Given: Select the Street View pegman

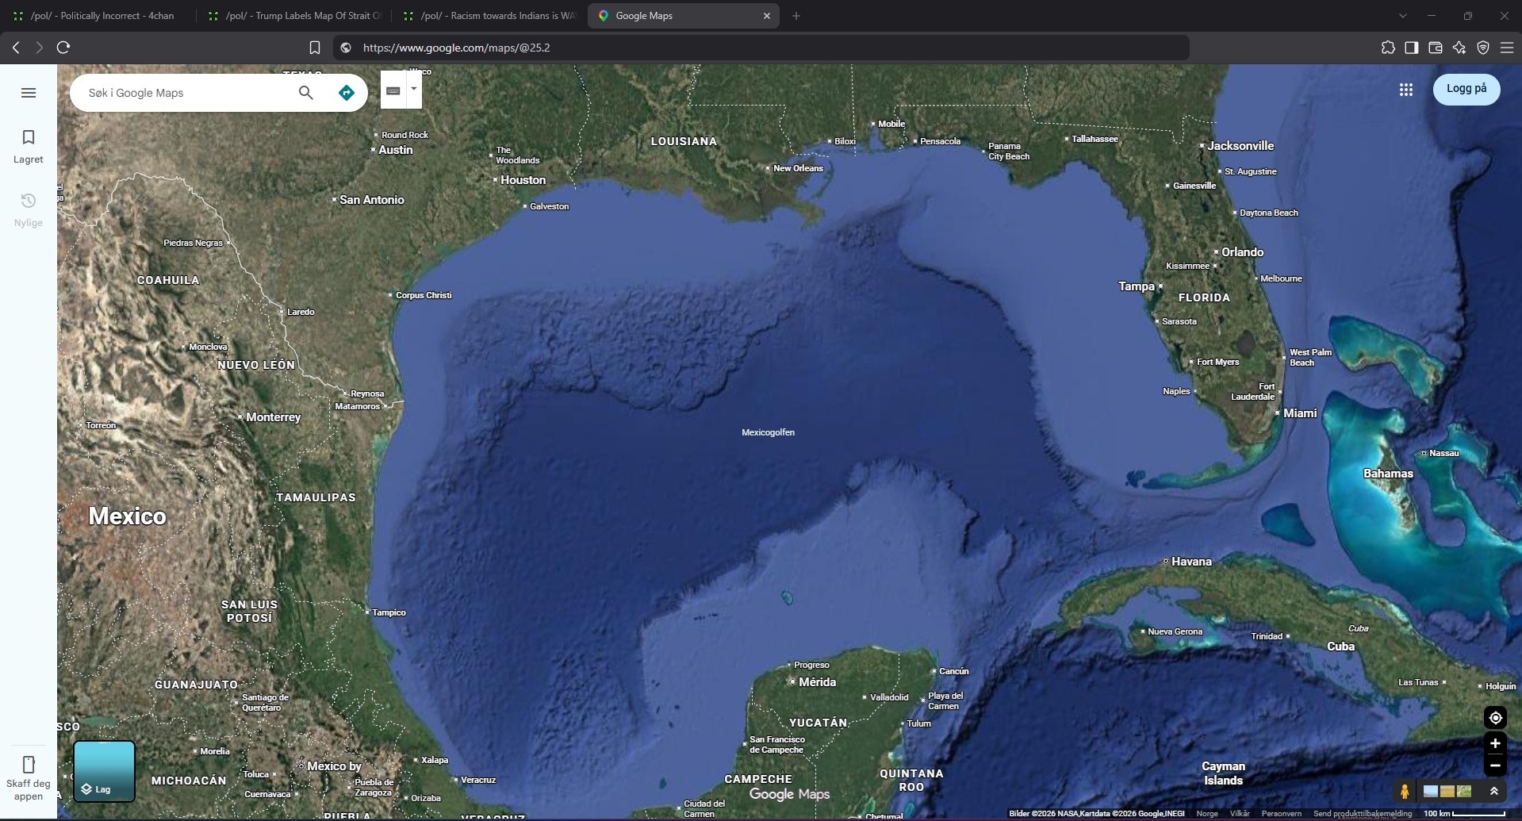Looking at the screenshot, I should [x=1405, y=791].
